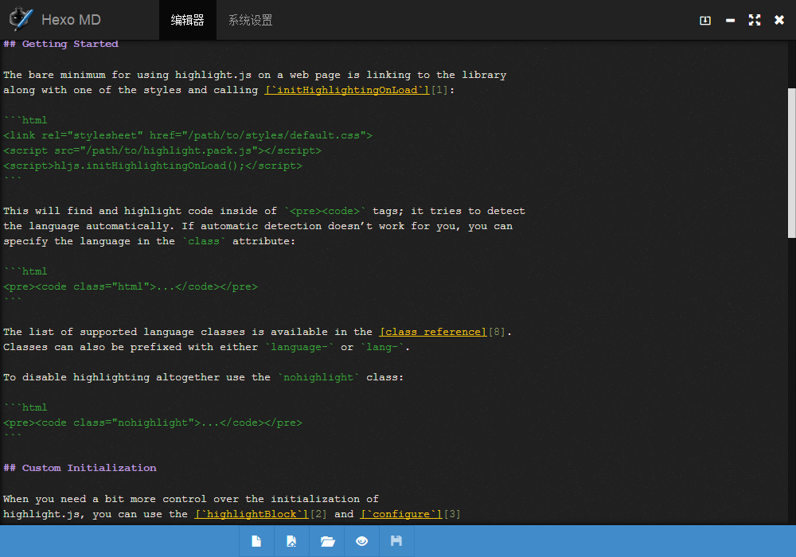
Task: Toggle preview with the eye icon
Action: [362, 541]
